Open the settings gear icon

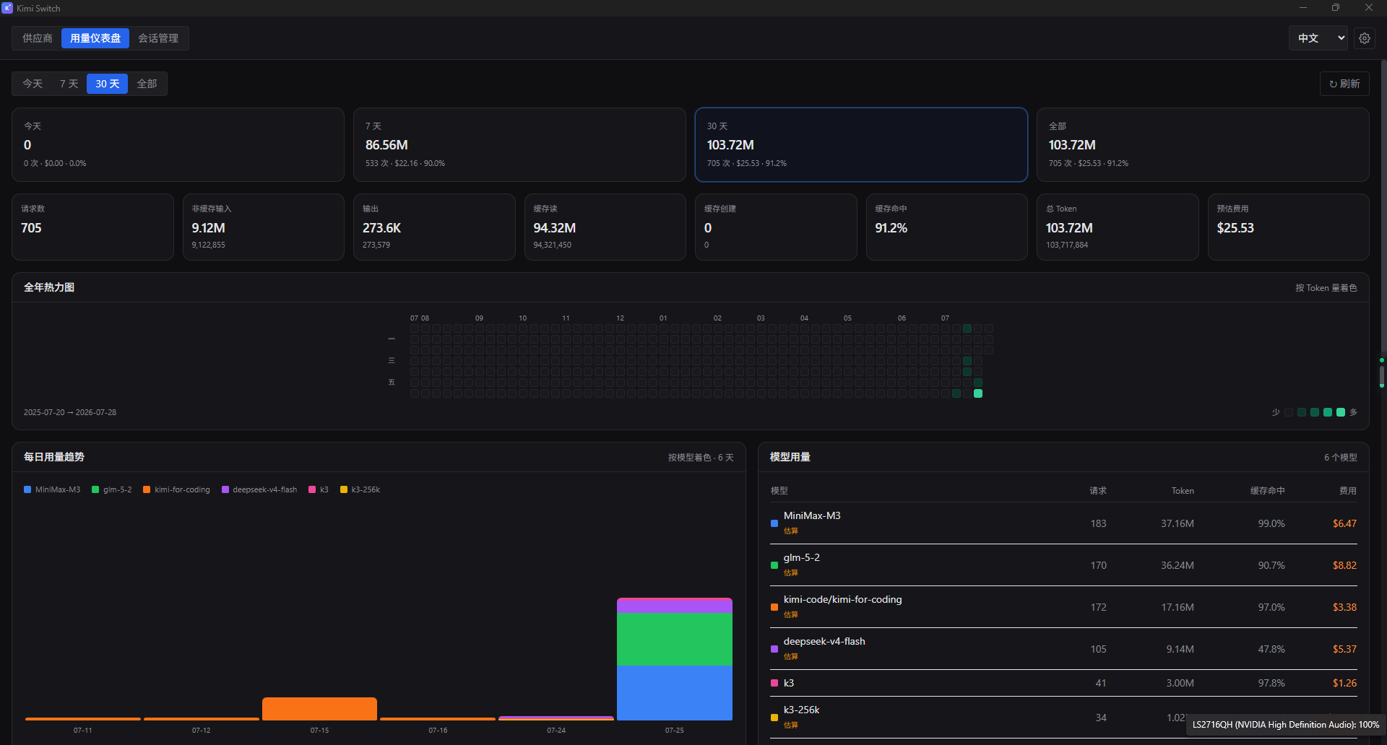coord(1365,38)
